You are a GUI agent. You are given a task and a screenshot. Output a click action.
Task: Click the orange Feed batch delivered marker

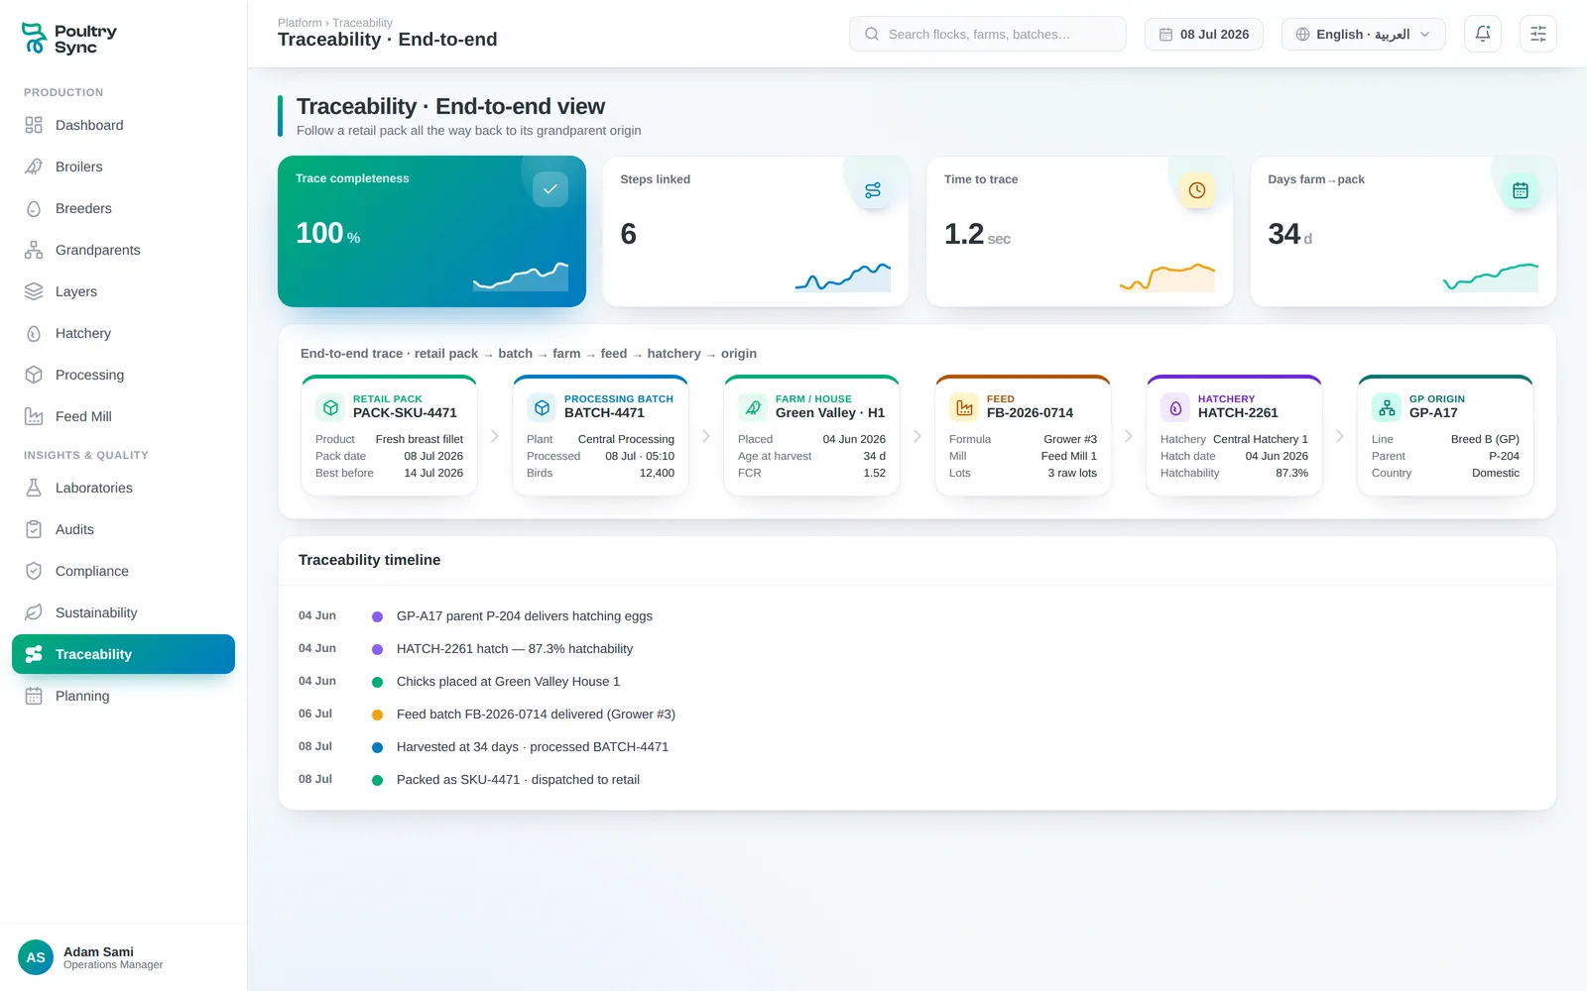(377, 715)
